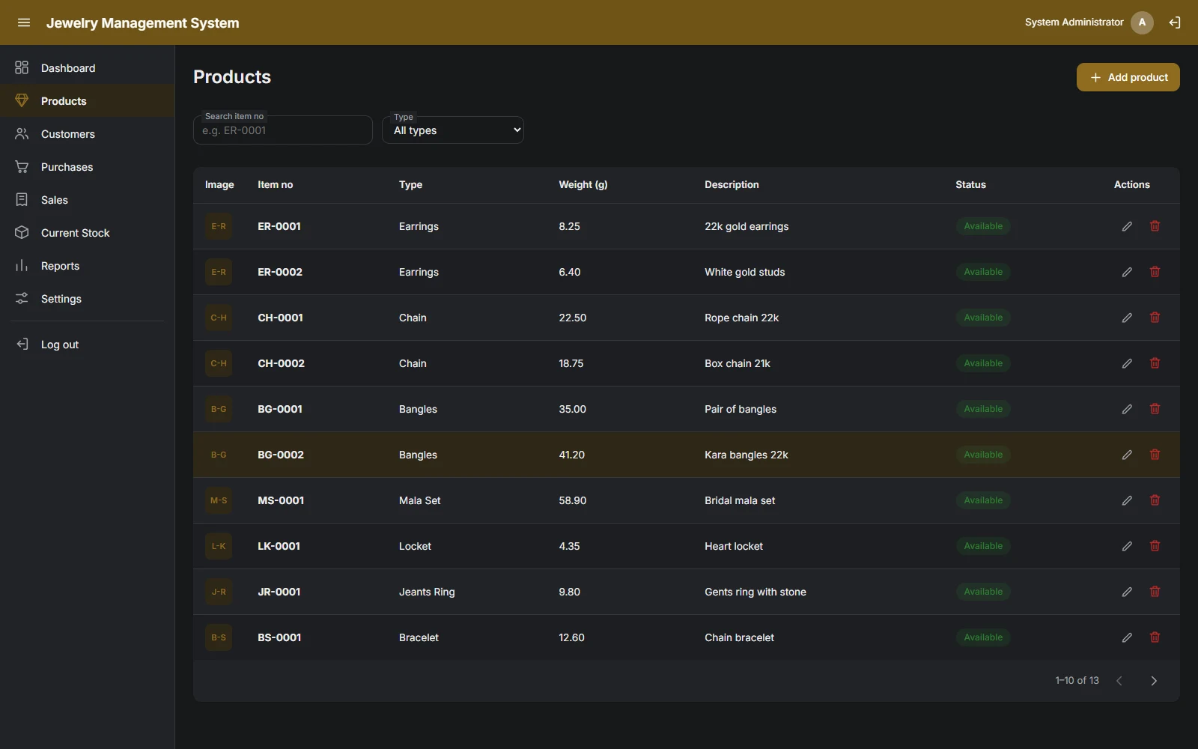1198x749 pixels.
Task: Go to next page of products
Action: [x=1154, y=681]
